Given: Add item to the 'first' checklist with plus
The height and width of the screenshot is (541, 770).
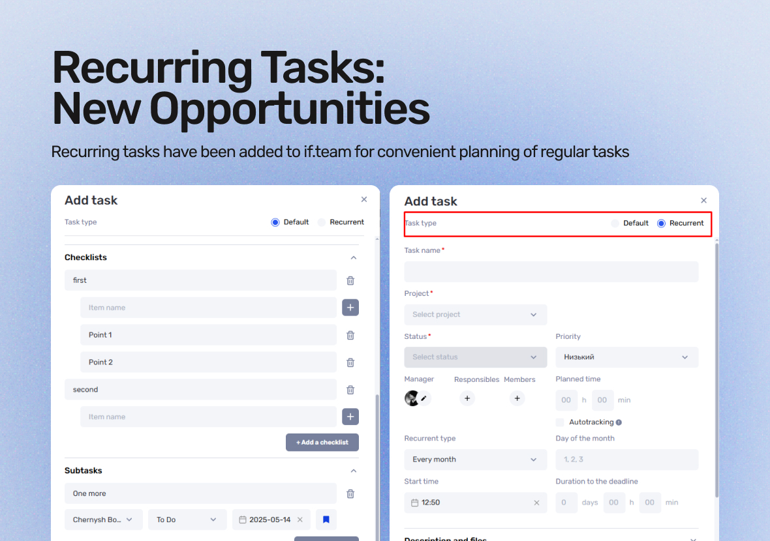Looking at the screenshot, I should pos(350,308).
